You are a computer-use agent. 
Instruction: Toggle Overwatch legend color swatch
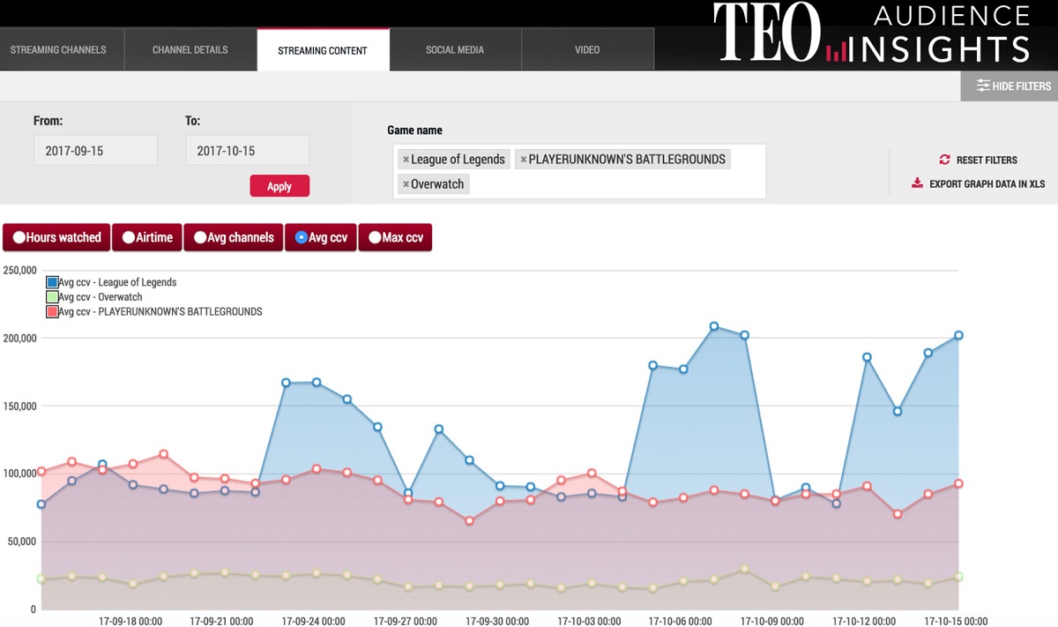52,297
